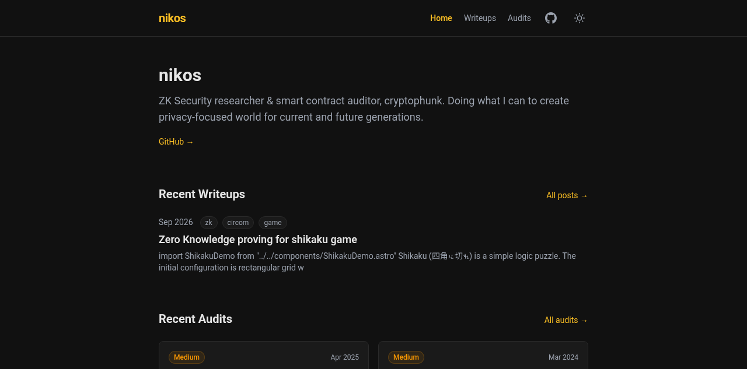Viewport: 747px width, 369px height.
Task: Open Zero Knowledge proving for shikaku game post
Action: (258, 240)
